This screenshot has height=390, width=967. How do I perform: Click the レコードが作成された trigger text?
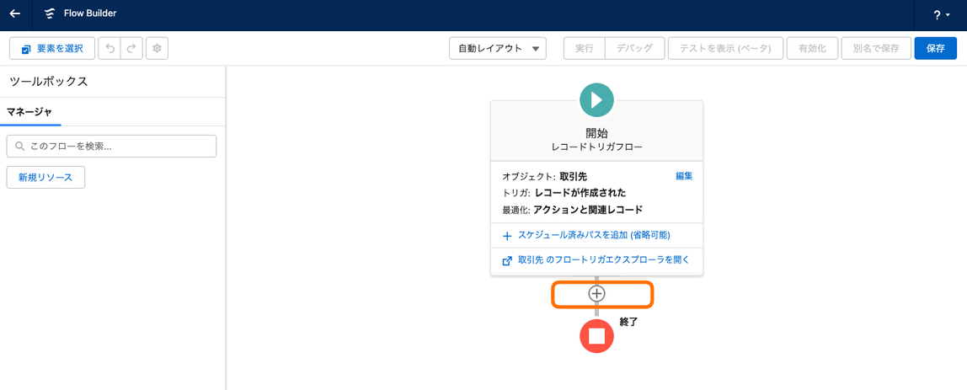coord(580,193)
